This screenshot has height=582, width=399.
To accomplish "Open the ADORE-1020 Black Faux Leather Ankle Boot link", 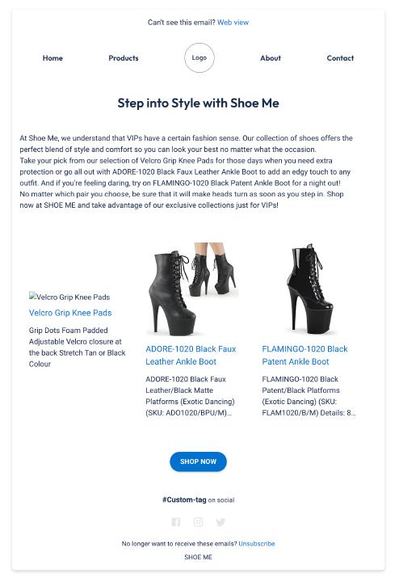I will pos(191,355).
